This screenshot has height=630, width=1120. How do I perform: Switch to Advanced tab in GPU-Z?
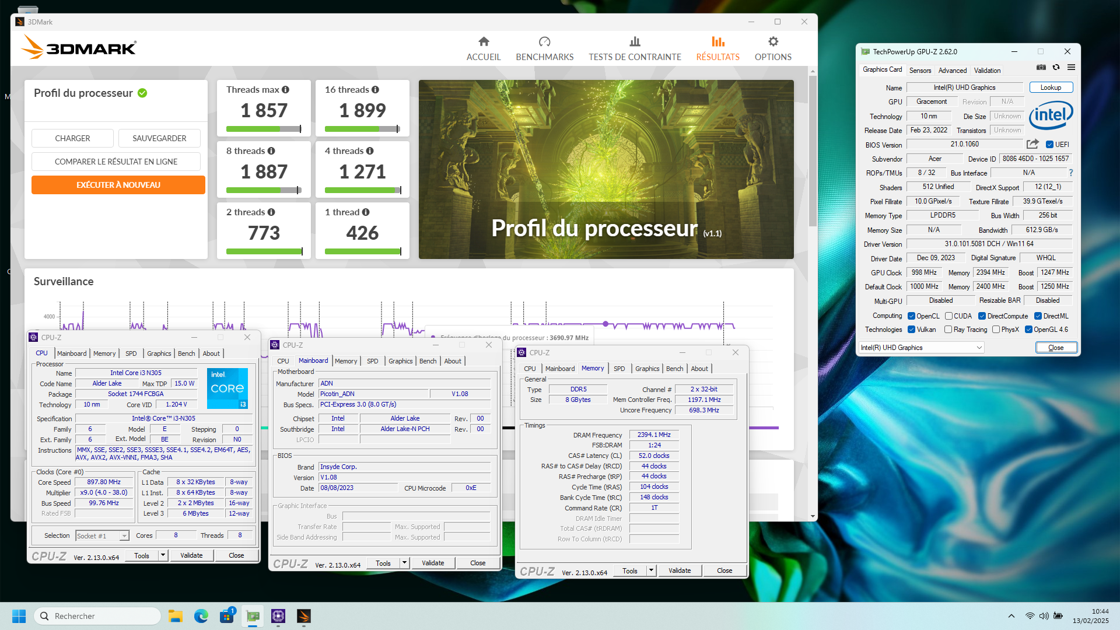tap(952, 71)
